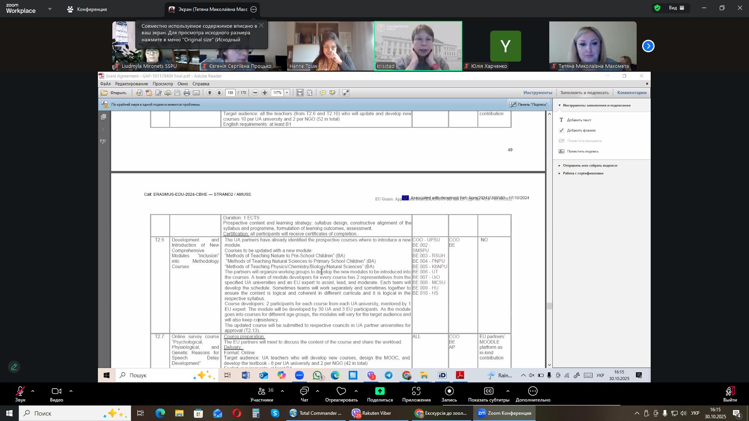This screenshot has width=749, height=421.
Task: Open annotation pencil tool at left
Action: pos(14,367)
